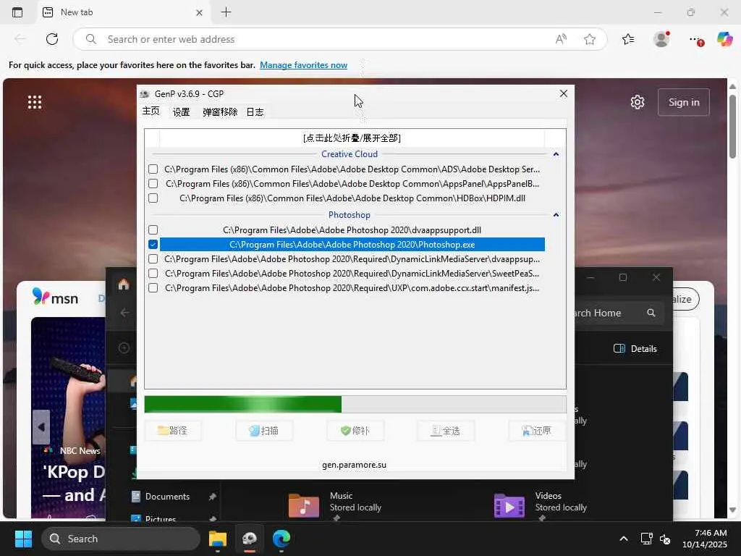Open the tab actions menu icon
The height and width of the screenshot is (556, 741).
click(17, 12)
